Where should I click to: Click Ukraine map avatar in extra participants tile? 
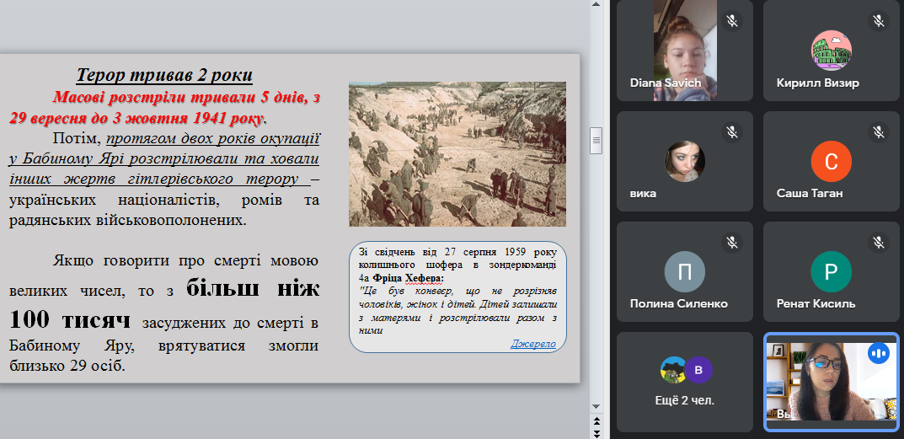pyautogui.click(x=673, y=370)
